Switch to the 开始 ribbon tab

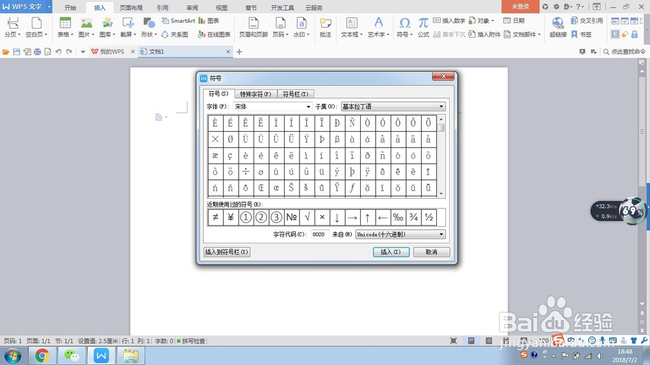pyautogui.click(x=70, y=7)
